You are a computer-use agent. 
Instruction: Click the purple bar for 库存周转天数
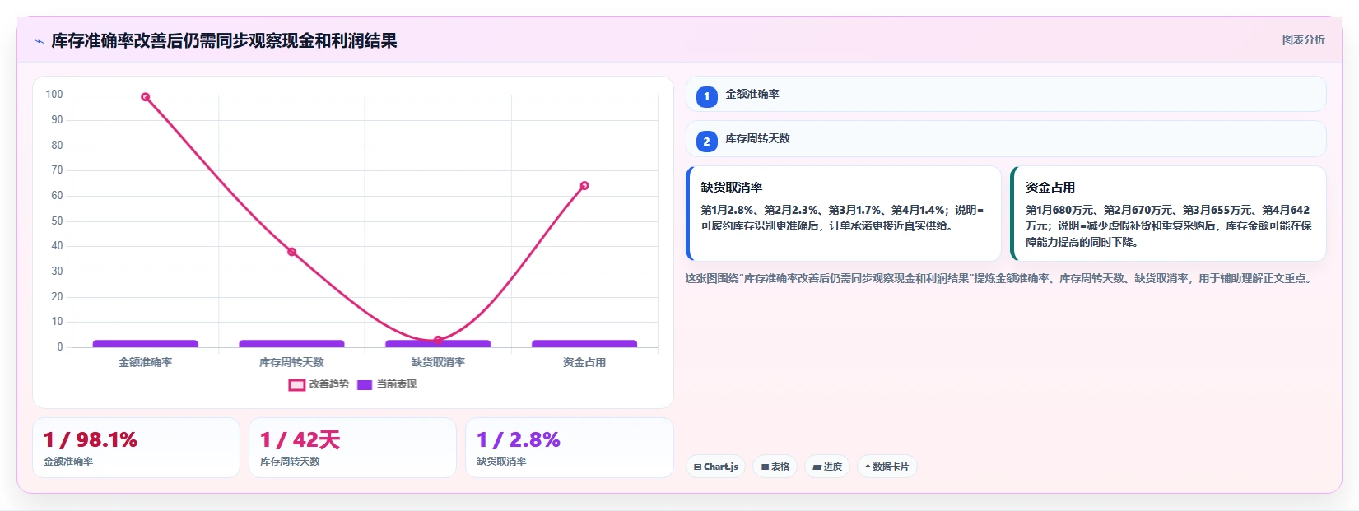tap(291, 344)
